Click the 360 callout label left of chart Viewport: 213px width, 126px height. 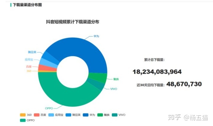click(29, 71)
